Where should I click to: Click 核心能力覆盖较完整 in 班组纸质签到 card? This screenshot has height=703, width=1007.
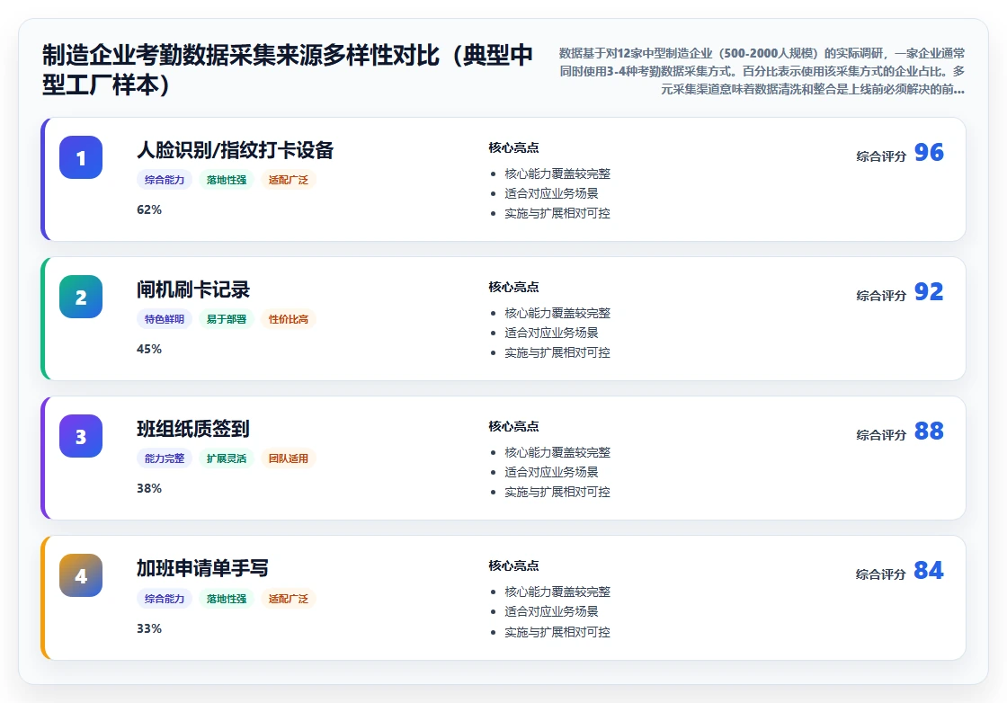pyautogui.click(x=557, y=452)
